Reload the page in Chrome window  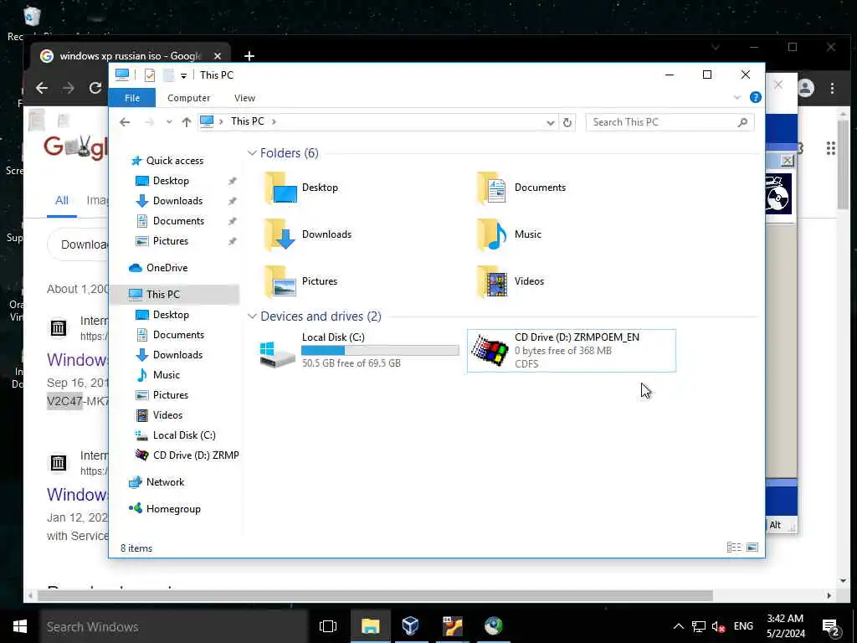pyautogui.click(x=95, y=88)
